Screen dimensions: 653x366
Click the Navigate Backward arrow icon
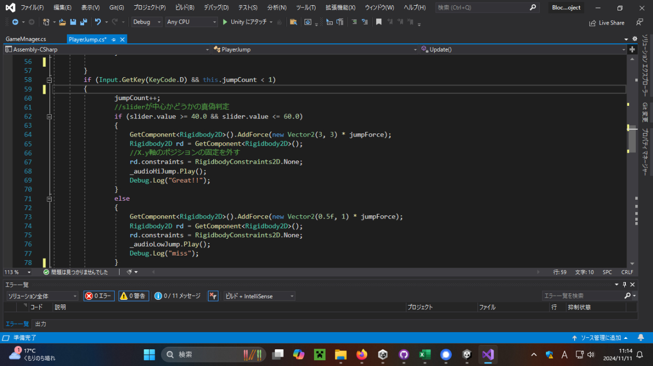(x=15, y=22)
